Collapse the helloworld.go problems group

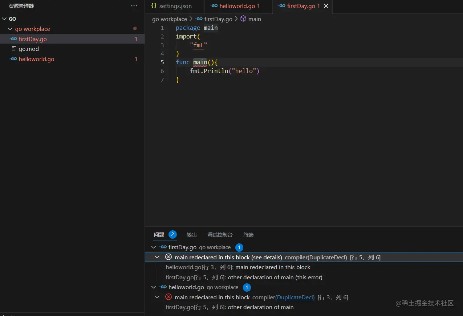(154, 287)
